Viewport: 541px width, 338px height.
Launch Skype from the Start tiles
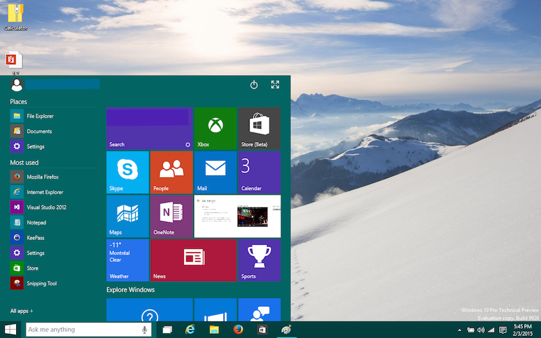coord(127,172)
